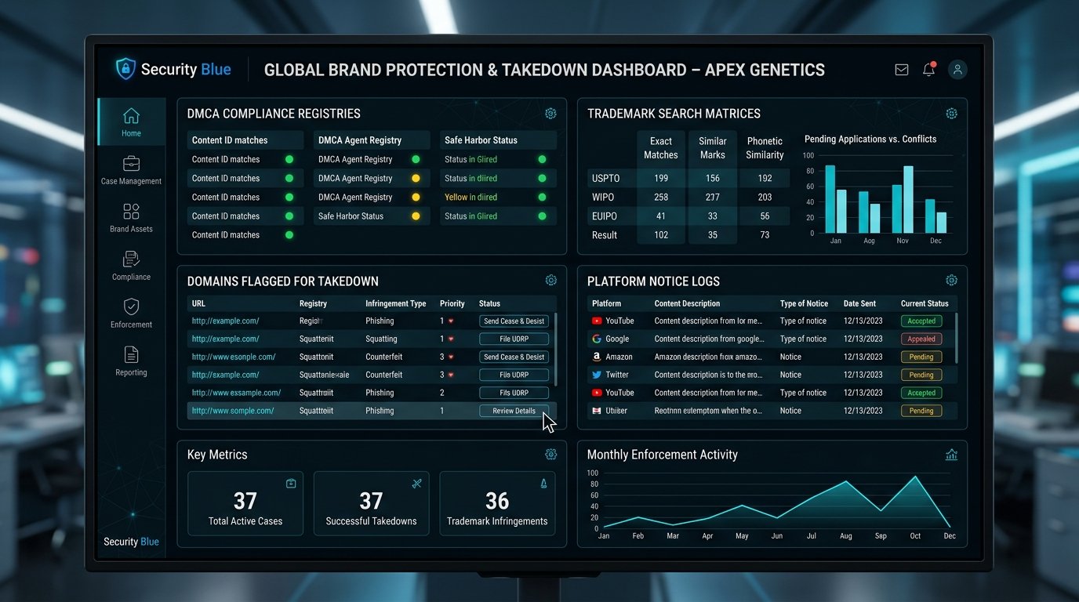The width and height of the screenshot is (1079, 602).
Task: Click the icon on Successful Takedowns card
Action: click(x=417, y=484)
